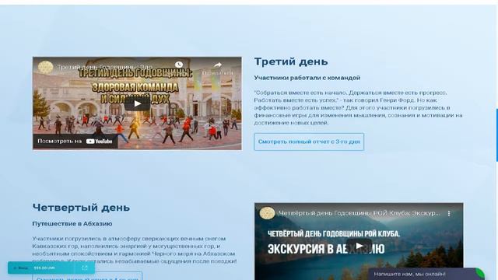Click the 'Третий день' heading

point(291,61)
